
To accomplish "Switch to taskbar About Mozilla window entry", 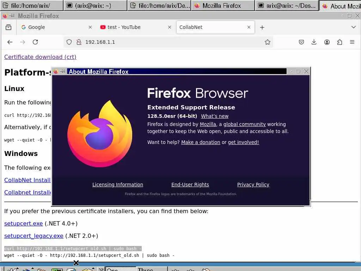I will (340, 6).
